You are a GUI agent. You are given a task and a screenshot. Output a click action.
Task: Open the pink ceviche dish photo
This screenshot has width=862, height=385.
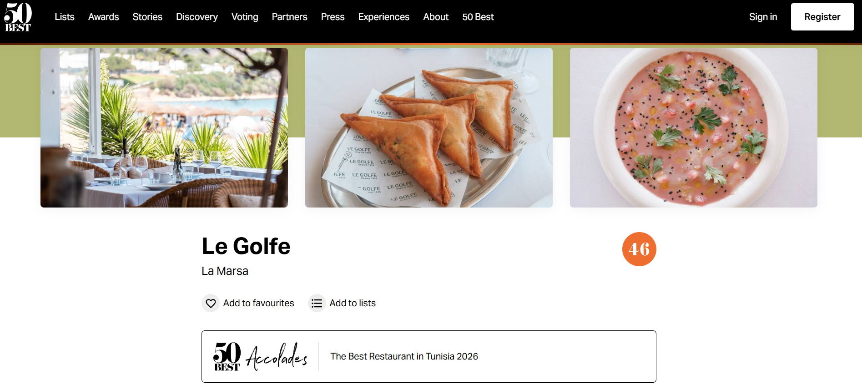click(x=693, y=127)
